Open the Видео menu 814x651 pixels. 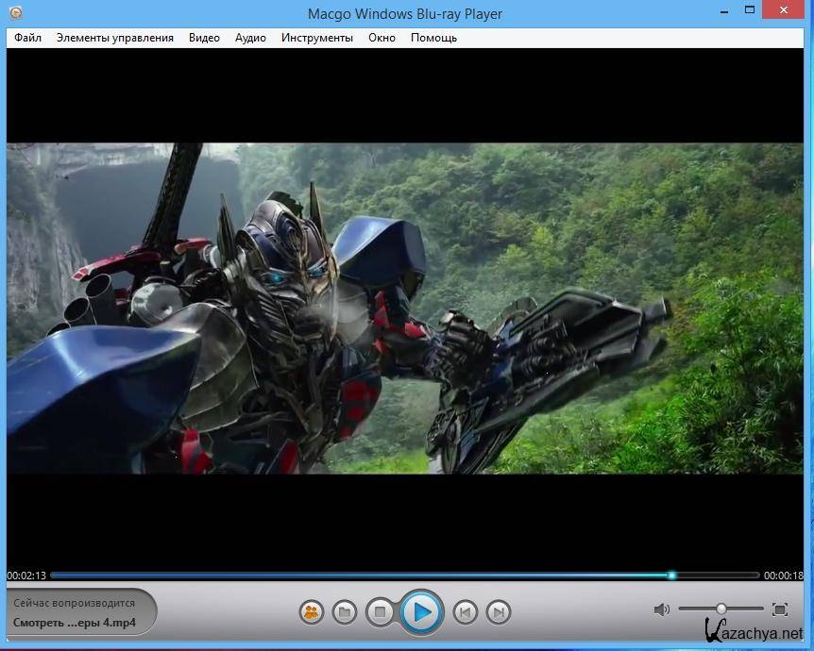tap(204, 38)
